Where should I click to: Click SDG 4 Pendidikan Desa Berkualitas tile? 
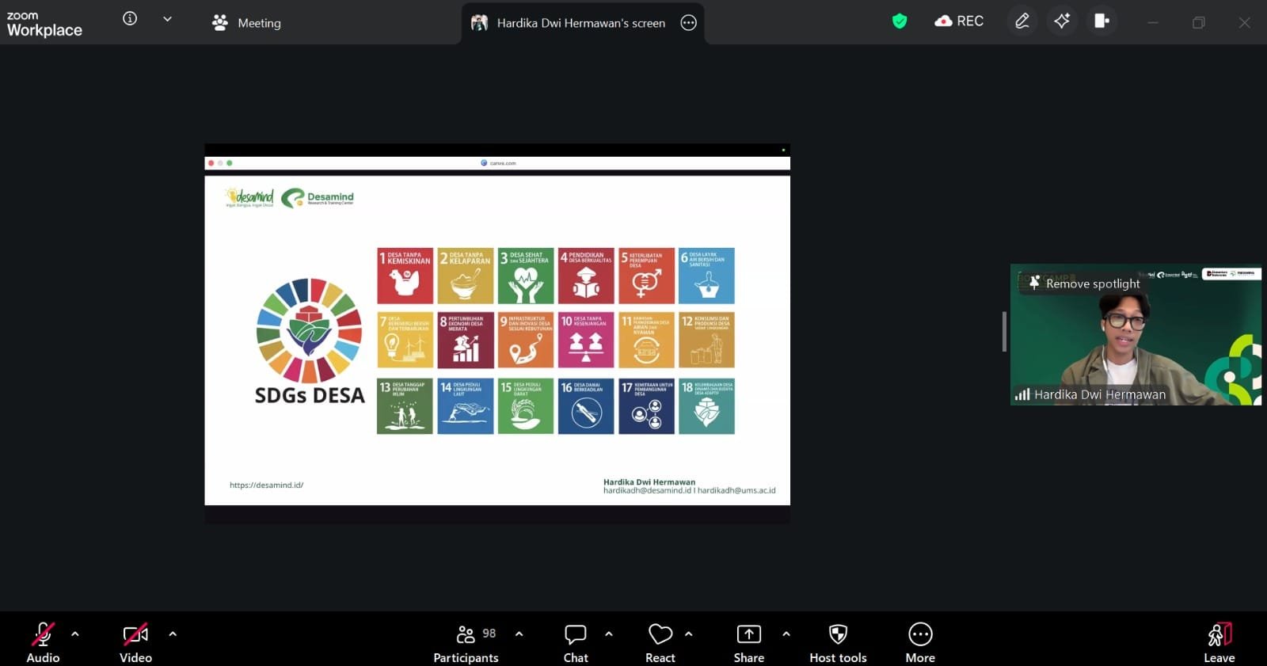coord(586,276)
